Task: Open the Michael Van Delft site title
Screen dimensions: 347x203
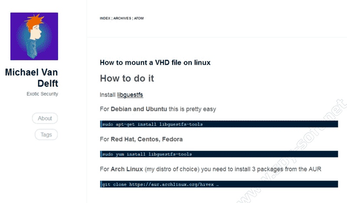Action: click(32, 78)
